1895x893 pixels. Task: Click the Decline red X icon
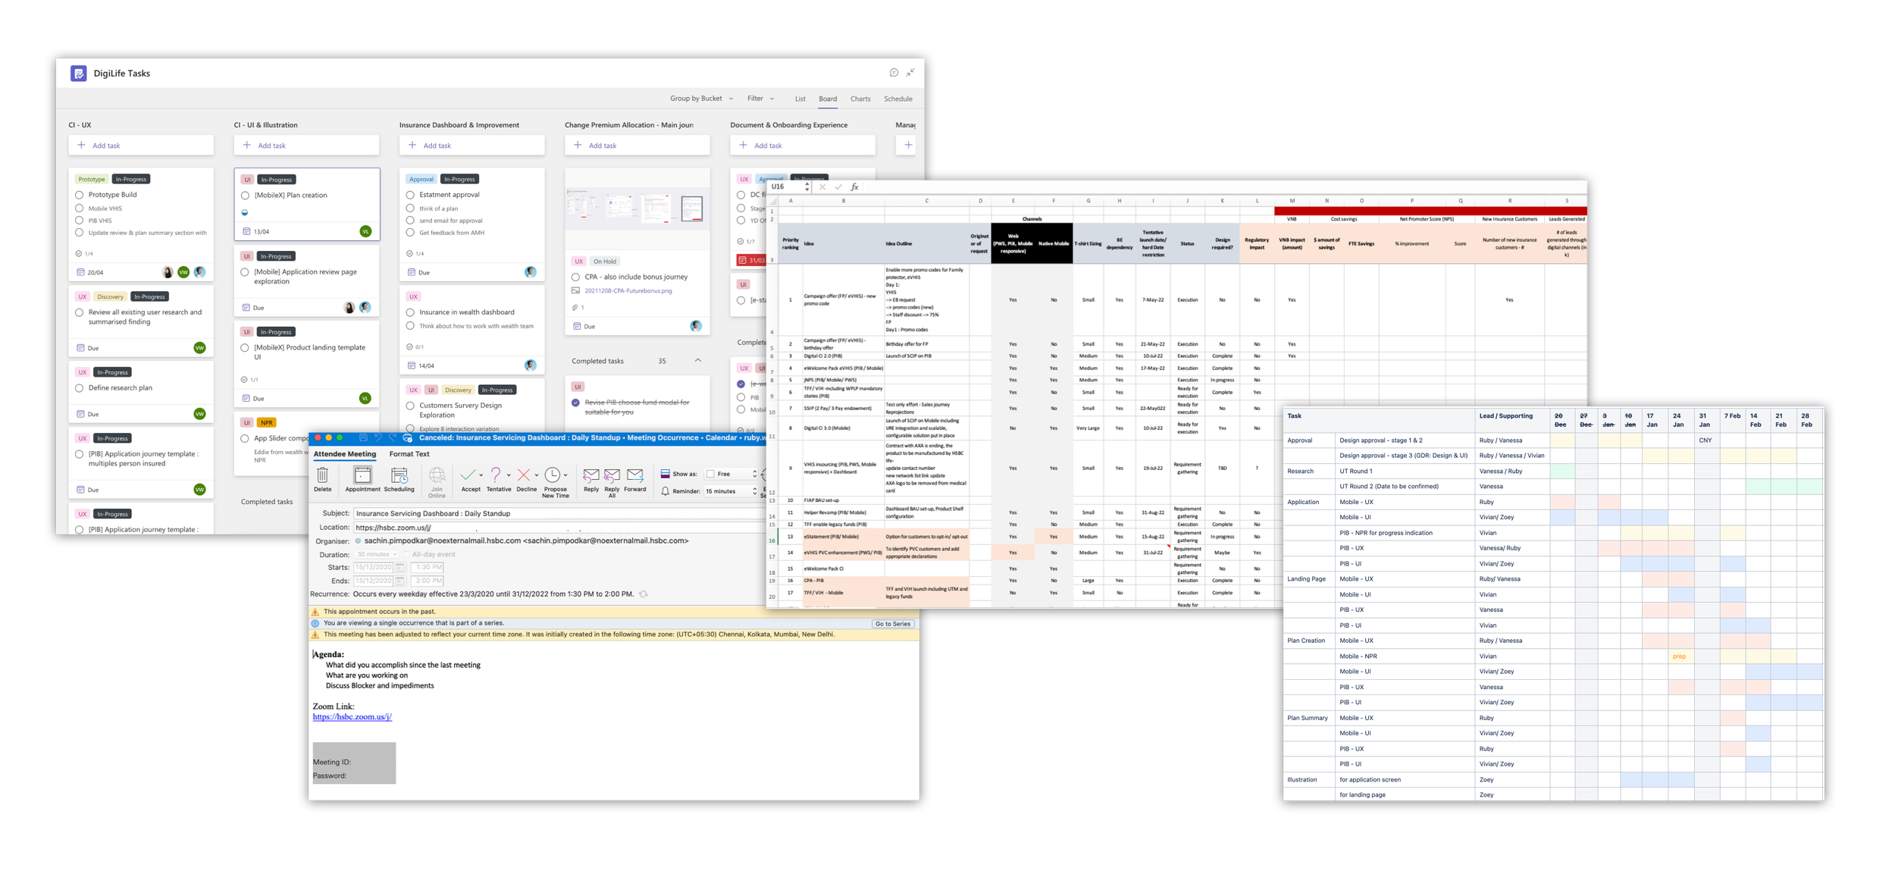click(523, 475)
